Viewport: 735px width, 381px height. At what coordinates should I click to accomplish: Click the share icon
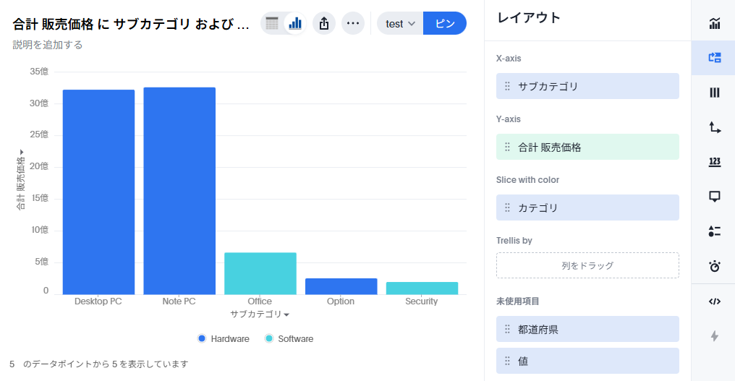point(324,23)
